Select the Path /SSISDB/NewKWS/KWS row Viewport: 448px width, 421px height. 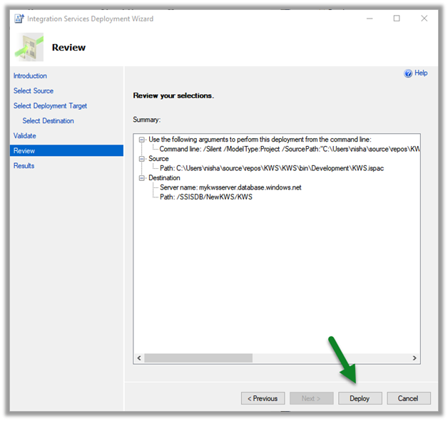[x=205, y=197]
